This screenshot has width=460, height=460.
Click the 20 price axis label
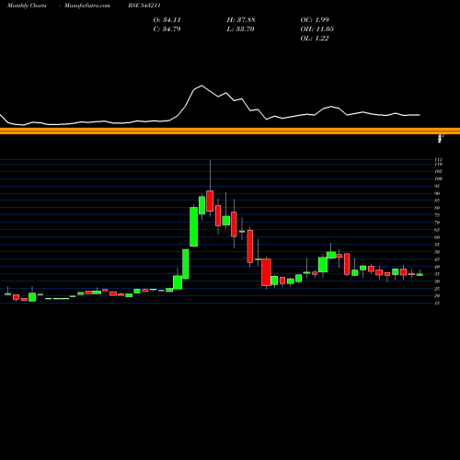437,296
